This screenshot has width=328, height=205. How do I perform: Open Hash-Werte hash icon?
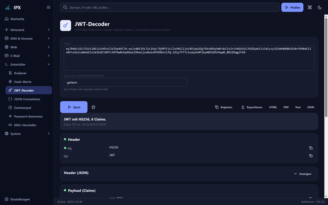10,82
